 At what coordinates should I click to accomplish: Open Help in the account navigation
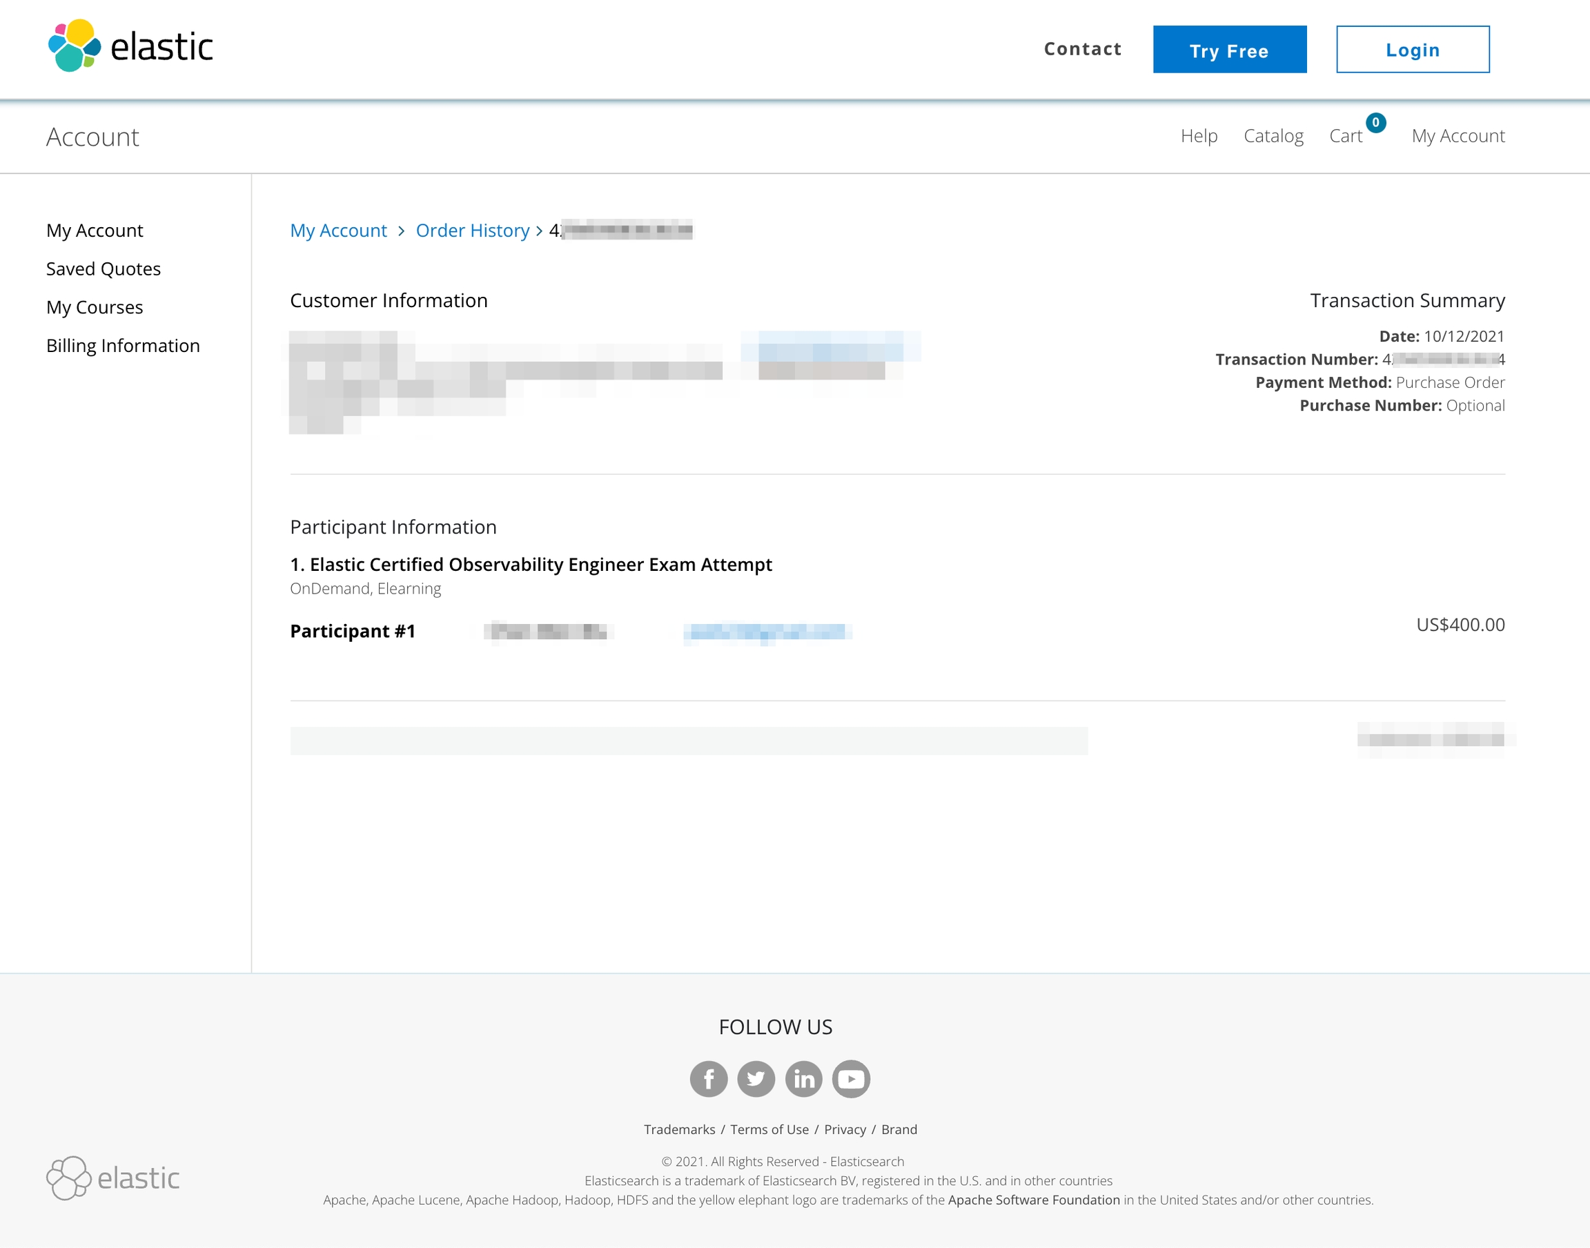click(x=1199, y=136)
